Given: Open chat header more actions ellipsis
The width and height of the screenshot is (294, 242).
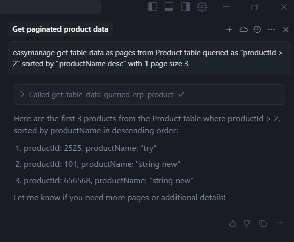Looking at the screenshot, I should pyautogui.click(x=271, y=29).
